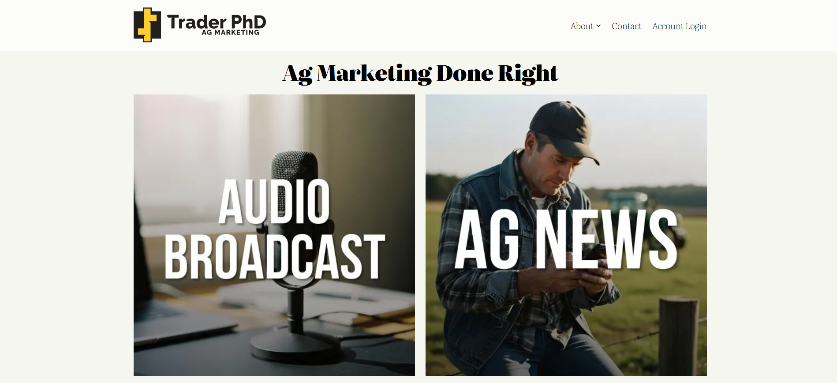This screenshot has width=837, height=383.
Task: Click the word NEWS on the right tile
Action: coord(606,239)
